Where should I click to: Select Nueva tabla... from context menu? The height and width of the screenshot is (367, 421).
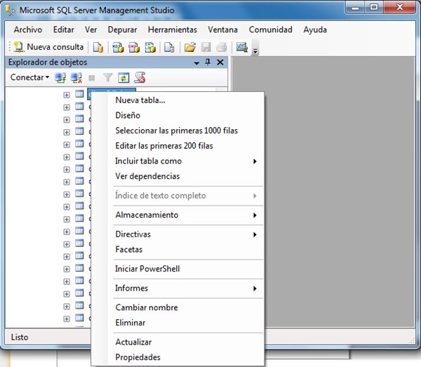pos(140,100)
